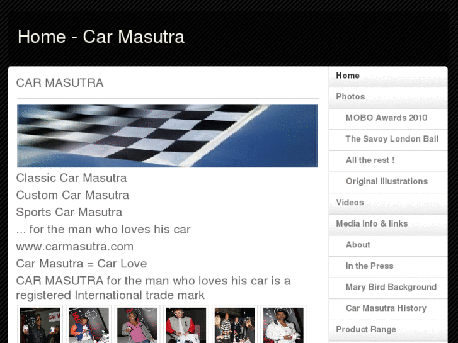Go to the About page

388,246
